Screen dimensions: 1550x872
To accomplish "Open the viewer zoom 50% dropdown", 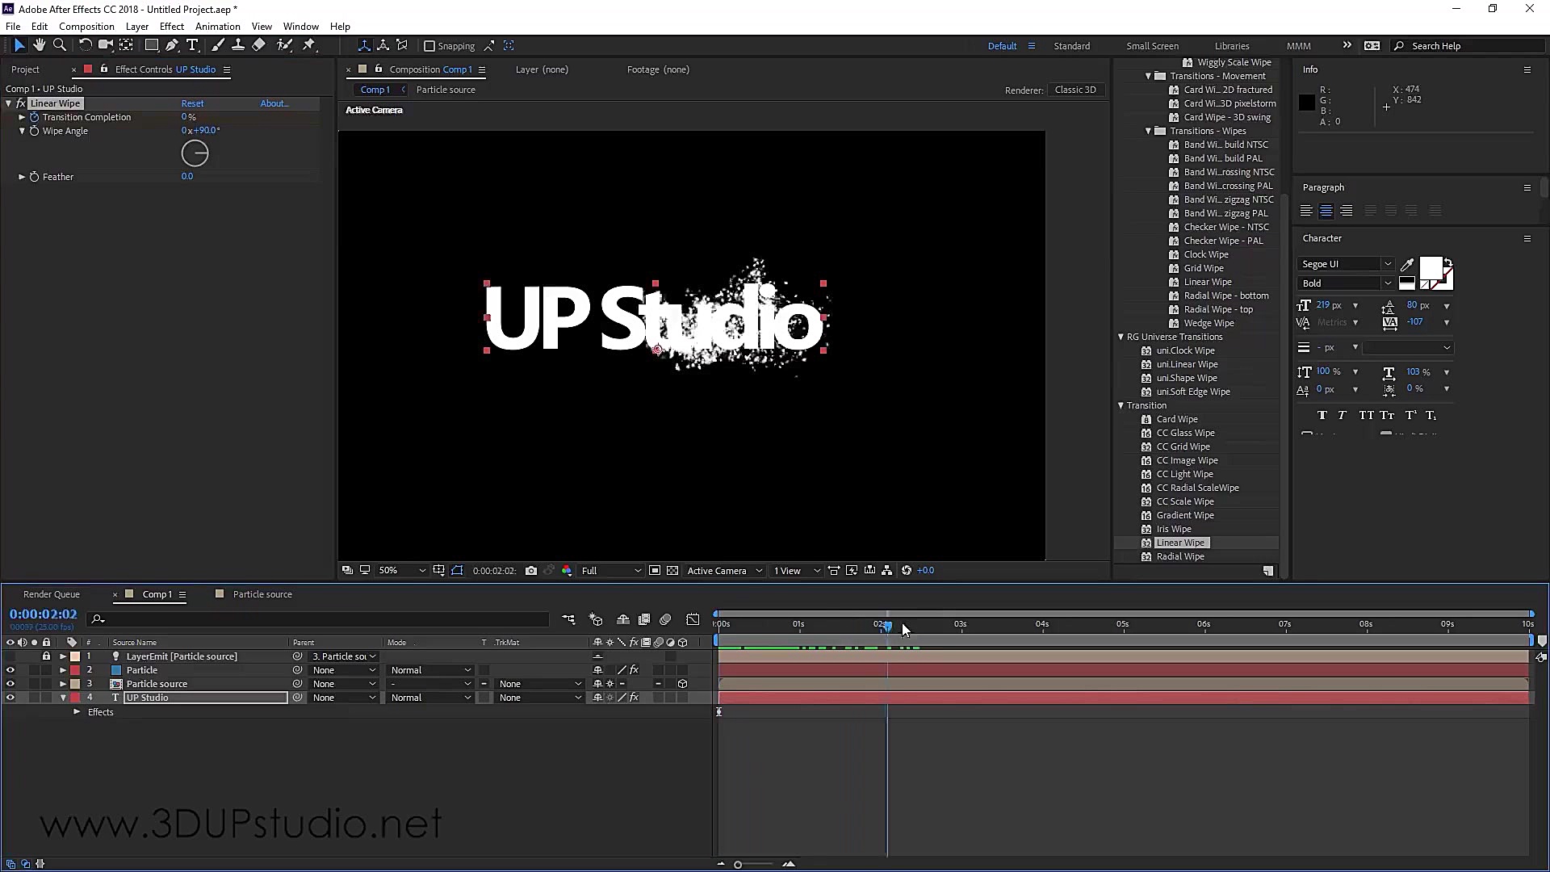I will coord(402,570).
